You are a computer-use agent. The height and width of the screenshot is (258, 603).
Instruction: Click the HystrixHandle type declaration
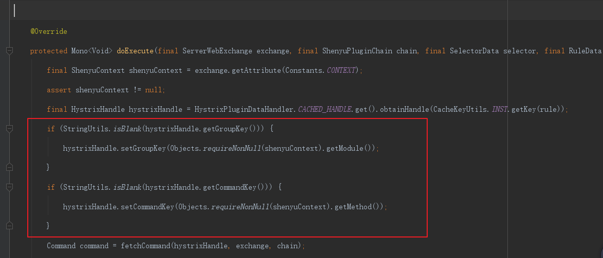98,109
